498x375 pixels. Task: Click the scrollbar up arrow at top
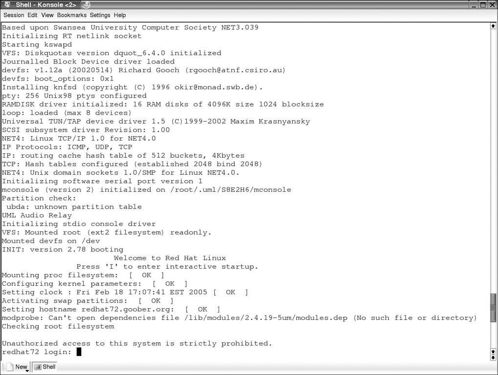493,26
